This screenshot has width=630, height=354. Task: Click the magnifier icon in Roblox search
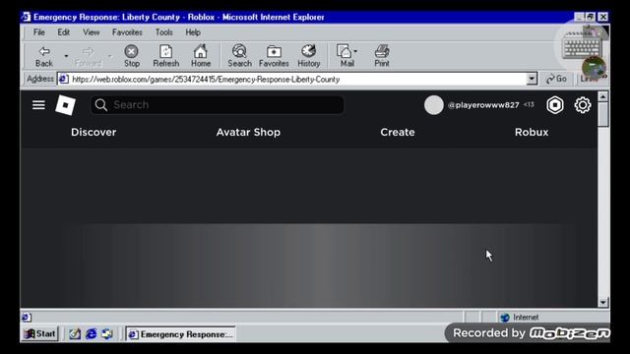(100, 105)
